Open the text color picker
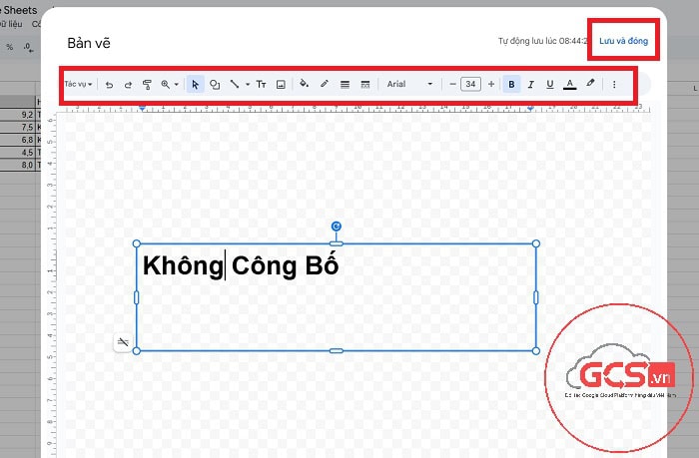Viewport: 699px width, 458px height. coord(570,85)
